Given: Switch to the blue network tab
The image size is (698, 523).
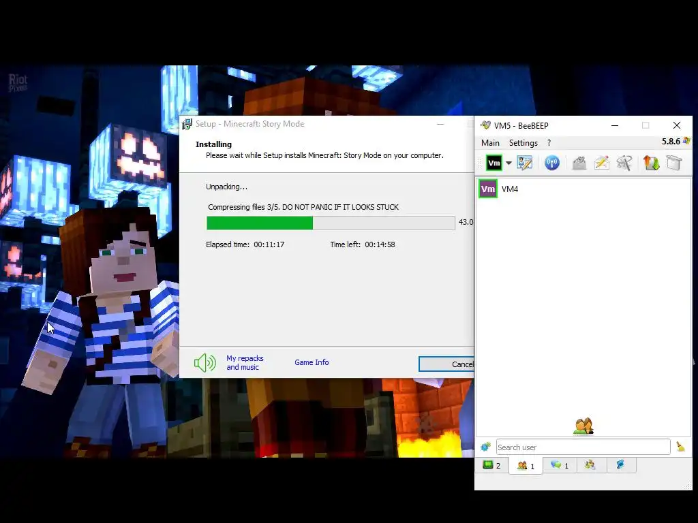Looking at the screenshot, I should 620,465.
